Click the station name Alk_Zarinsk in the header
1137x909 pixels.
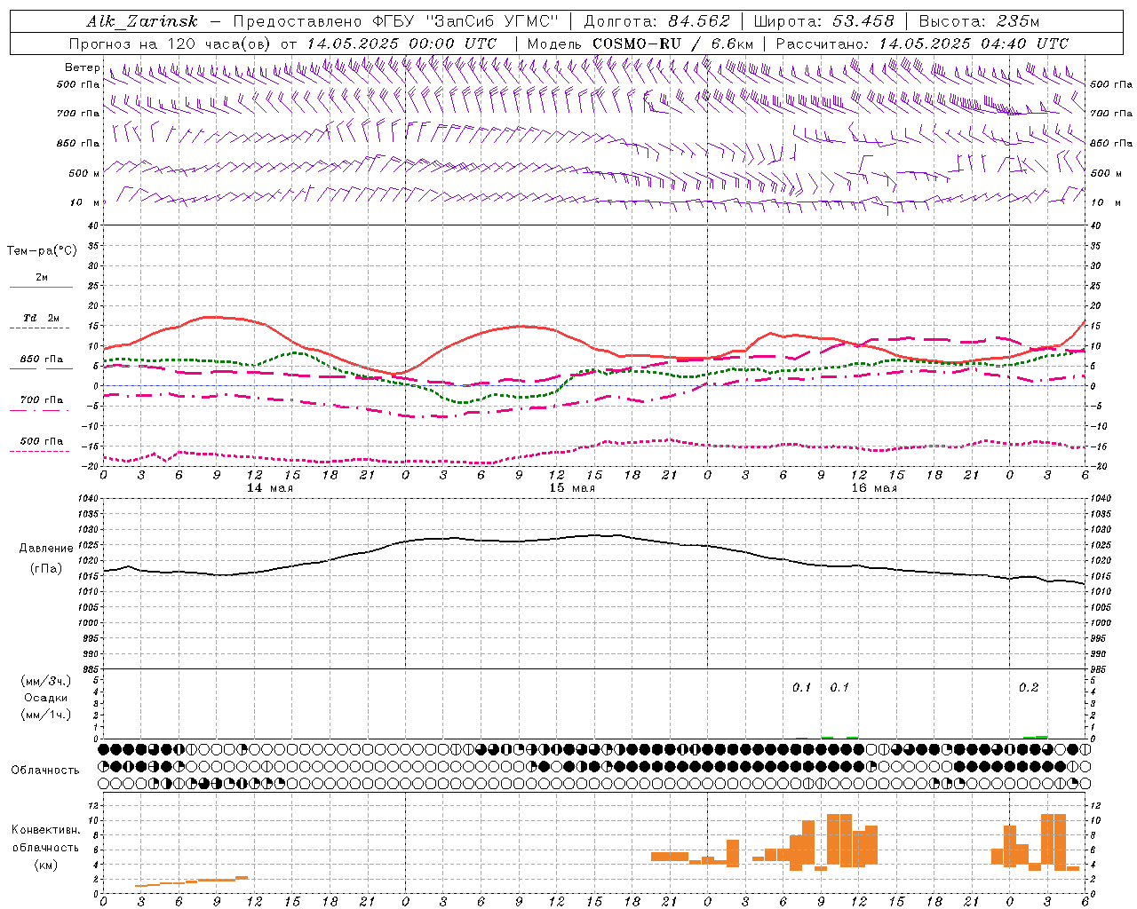click(x=143, y=21)
